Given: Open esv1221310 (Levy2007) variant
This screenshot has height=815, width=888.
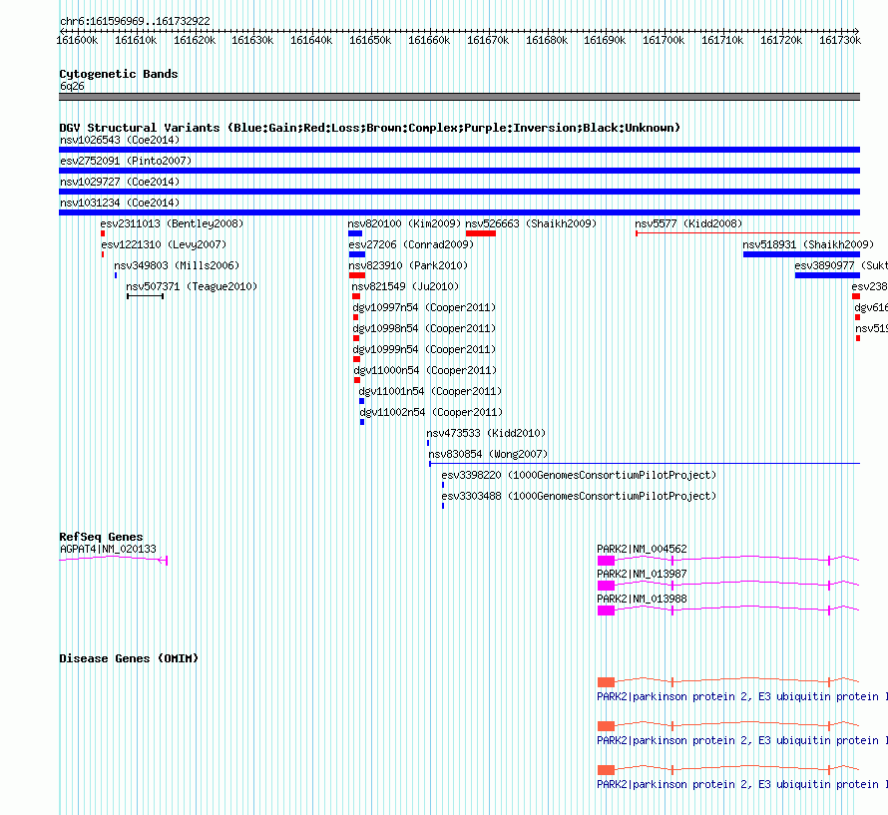Looking at the screenshot, I should pos(164,244).
